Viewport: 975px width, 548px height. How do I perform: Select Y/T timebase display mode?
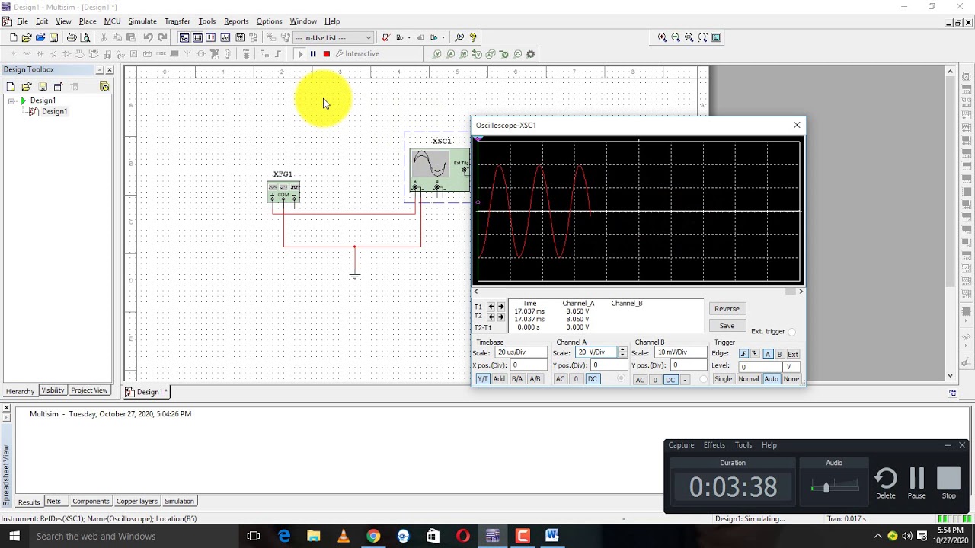point(483,379)
